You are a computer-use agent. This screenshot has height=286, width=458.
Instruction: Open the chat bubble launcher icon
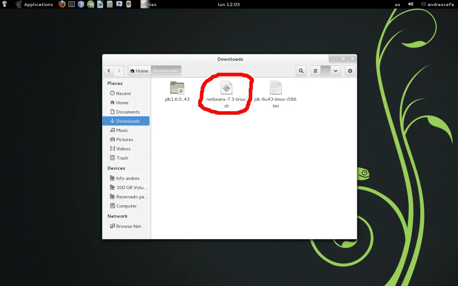tap(119, 4)
